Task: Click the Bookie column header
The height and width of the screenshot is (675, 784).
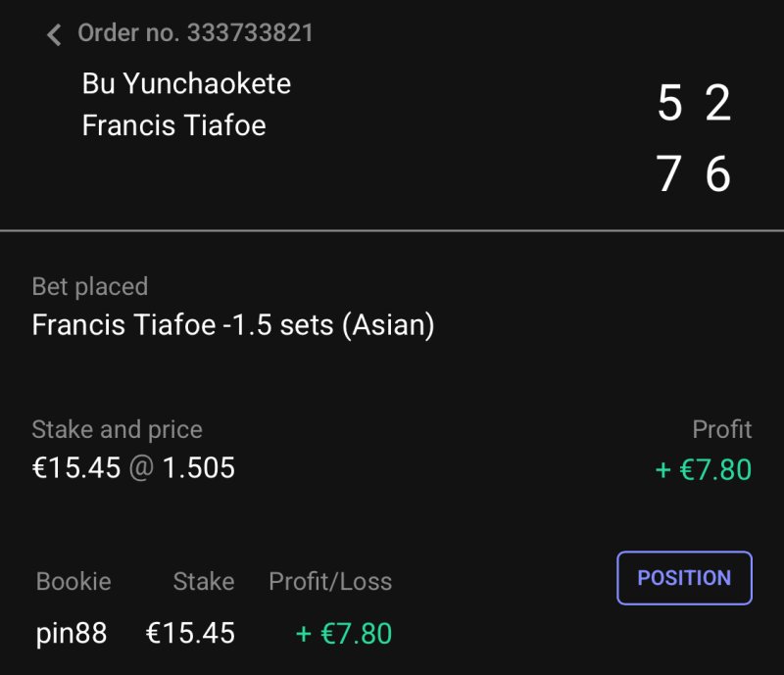Action: click(73, 581)
